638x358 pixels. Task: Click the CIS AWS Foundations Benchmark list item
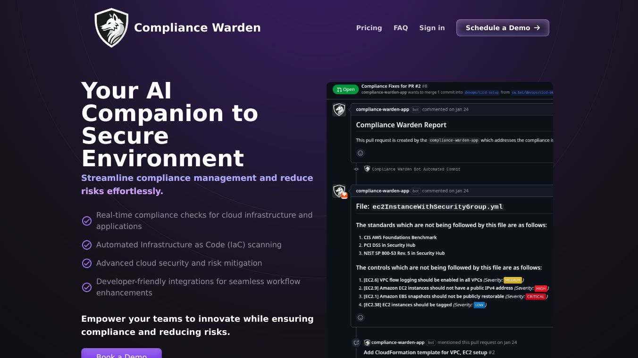(400, 237)
